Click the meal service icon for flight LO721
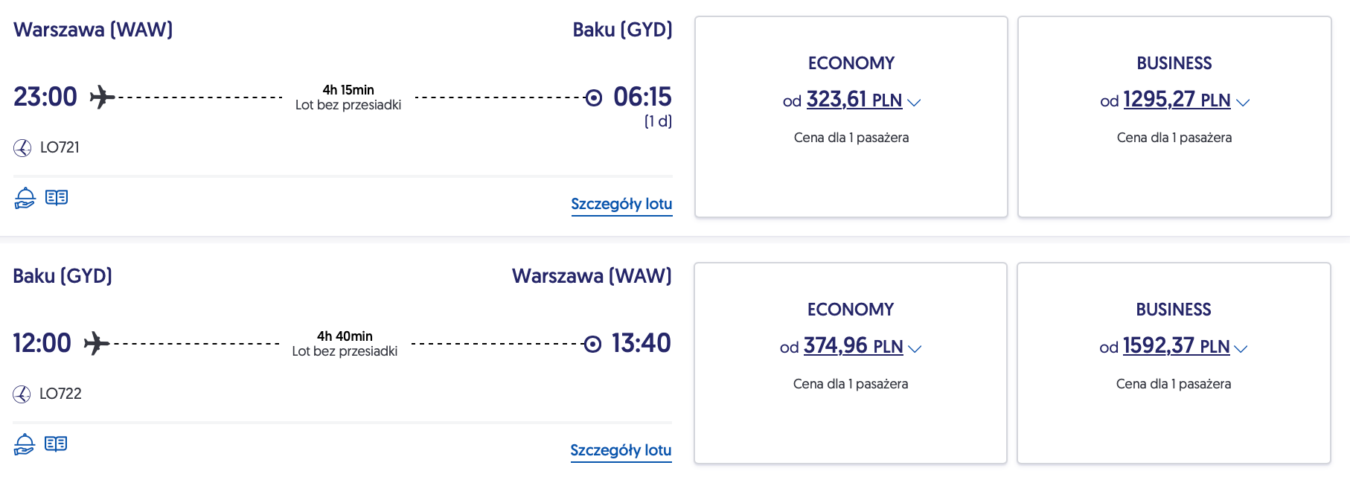Image resolution: width=1350 pixels, height=477 pixels. tap(25, 198)
